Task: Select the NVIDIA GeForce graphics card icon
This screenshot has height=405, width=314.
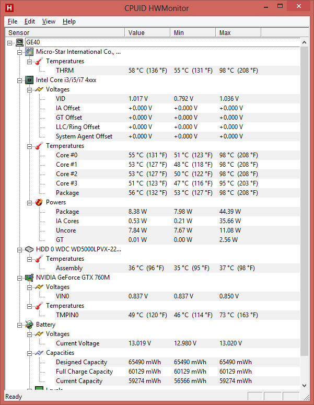Action: pos(29,277)
